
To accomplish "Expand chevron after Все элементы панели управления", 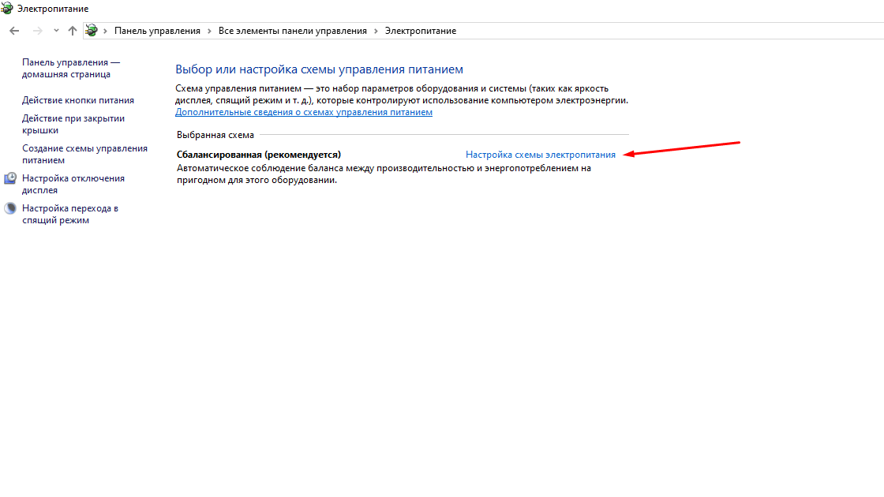I will [x=376, y=31].
